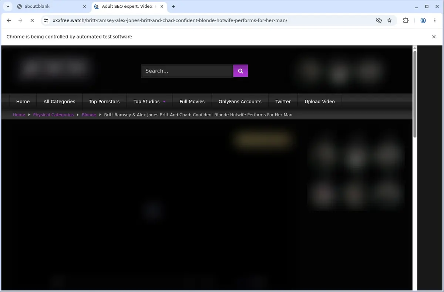
Task: Click the Home breadcrumb link
Action: click(19, 115)
